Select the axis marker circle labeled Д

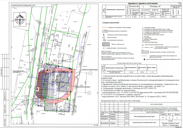tap(70, 57)
